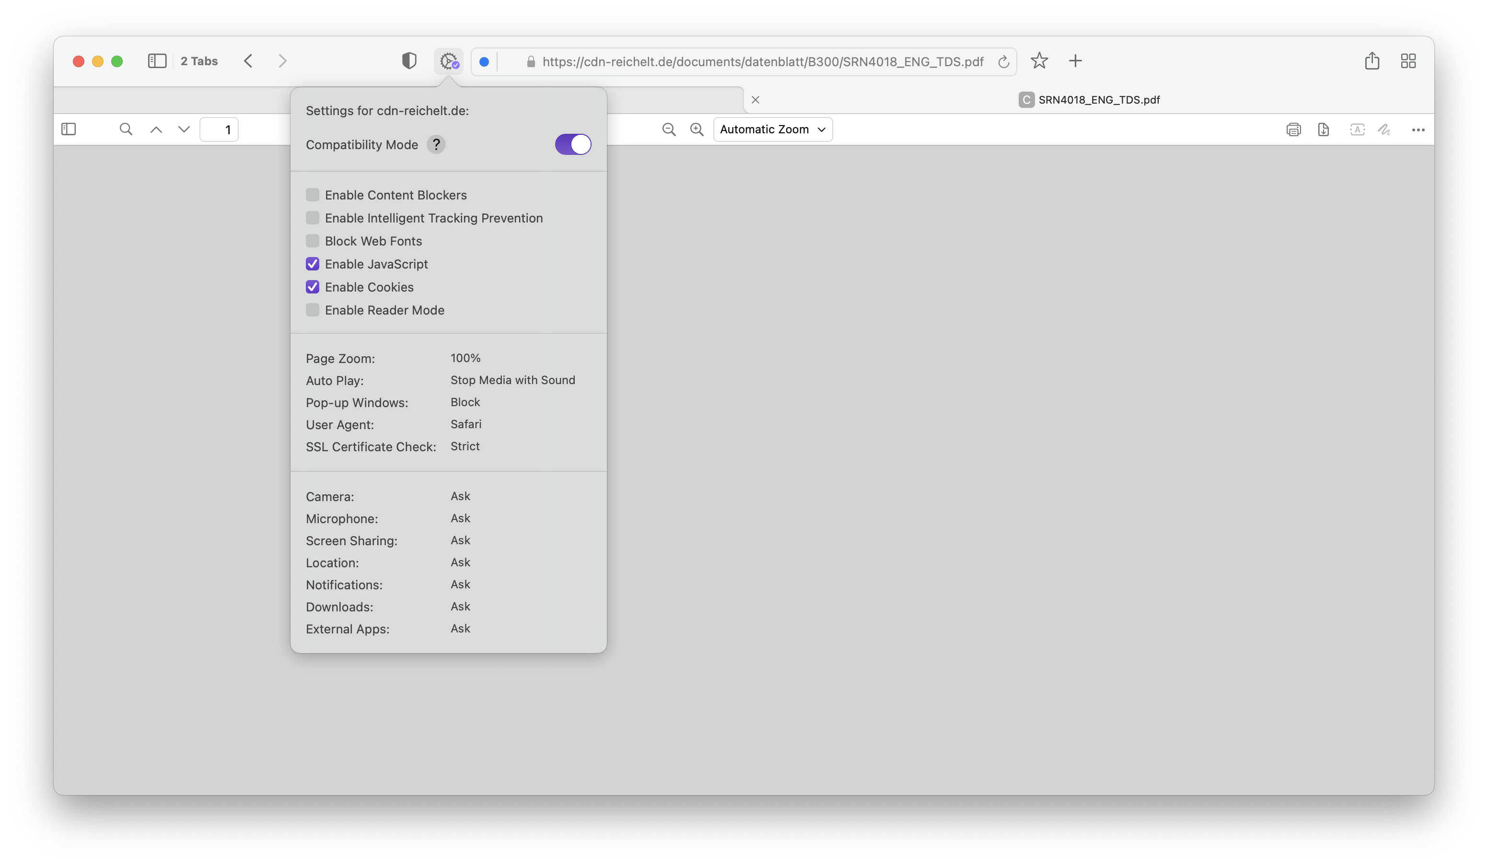Print the PDF using printer icon
The width and height of the screenshot is (1488, 866).
[x=1293, y=129]
